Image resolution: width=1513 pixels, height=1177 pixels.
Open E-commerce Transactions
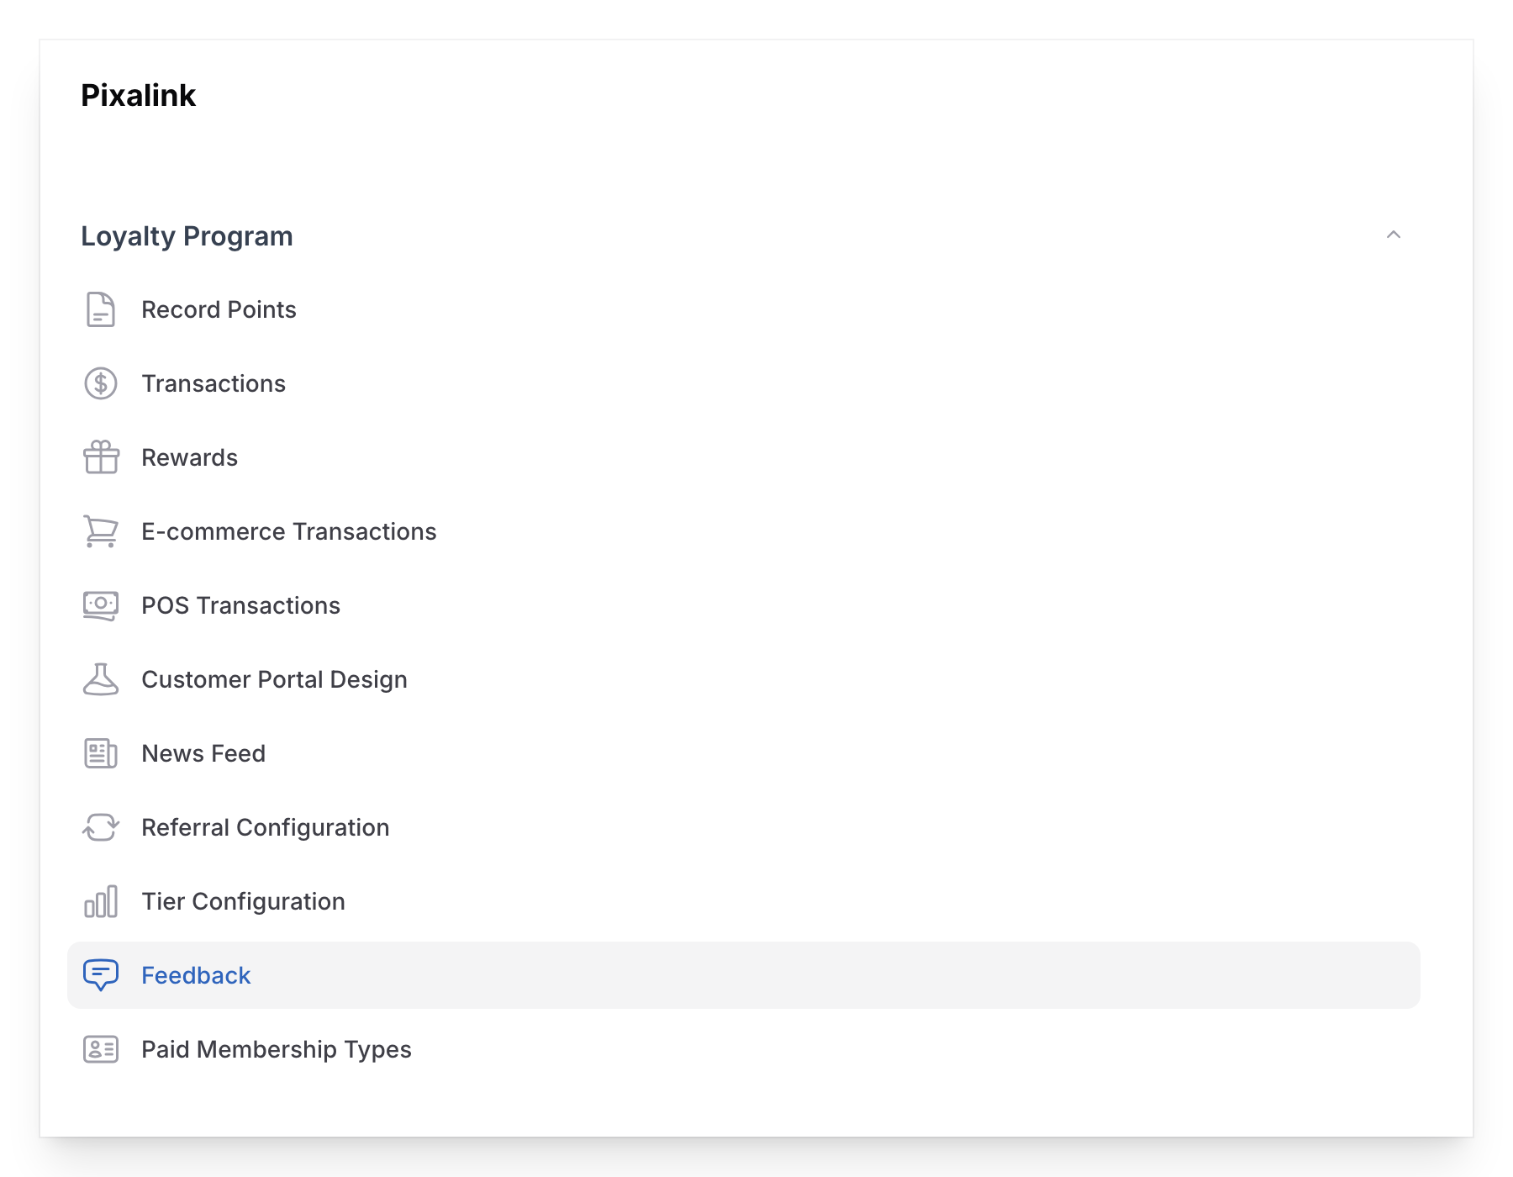(288, 531)
